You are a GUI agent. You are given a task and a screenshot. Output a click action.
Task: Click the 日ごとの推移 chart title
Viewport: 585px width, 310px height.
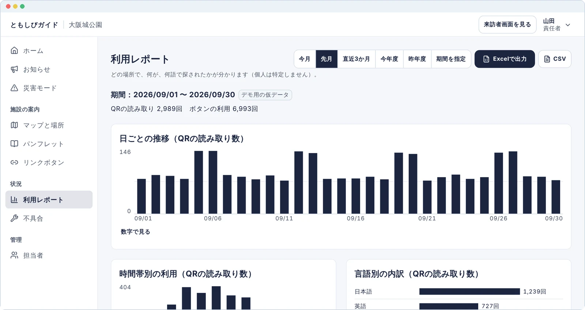pos(182,139)
